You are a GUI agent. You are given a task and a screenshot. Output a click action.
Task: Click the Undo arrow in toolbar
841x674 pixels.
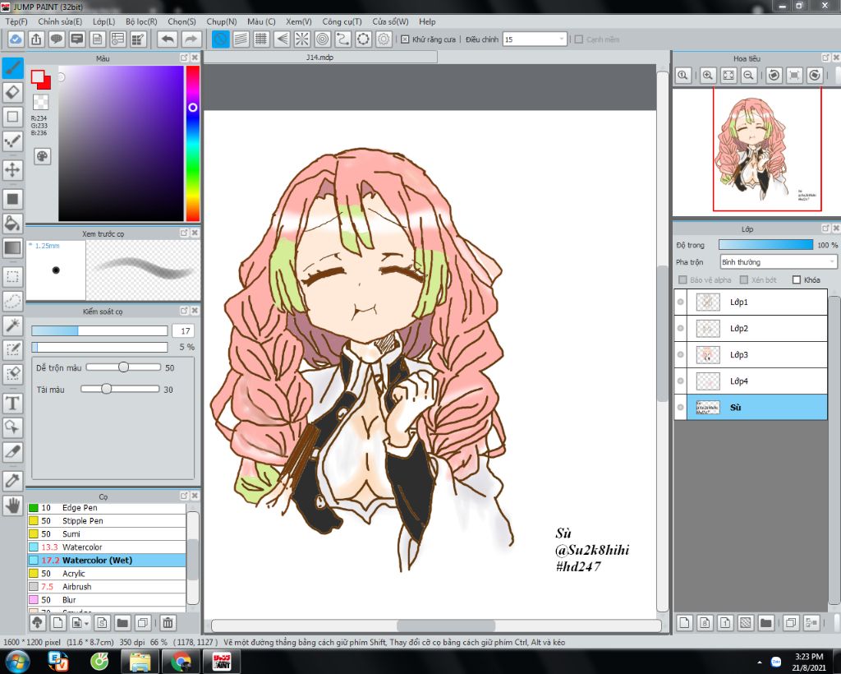click(168, 39)
